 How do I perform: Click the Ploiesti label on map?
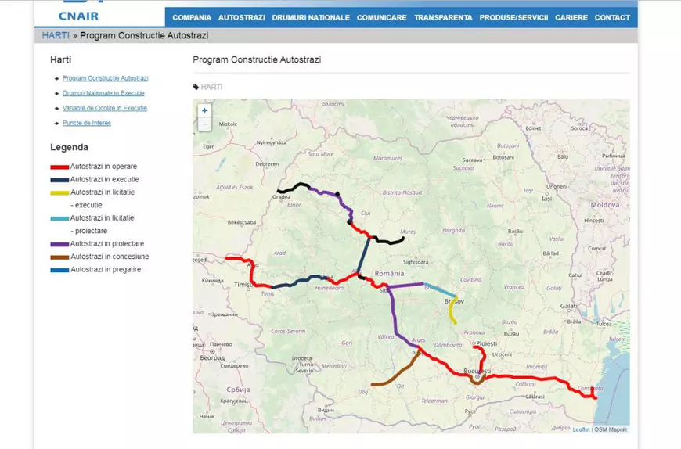486,343
